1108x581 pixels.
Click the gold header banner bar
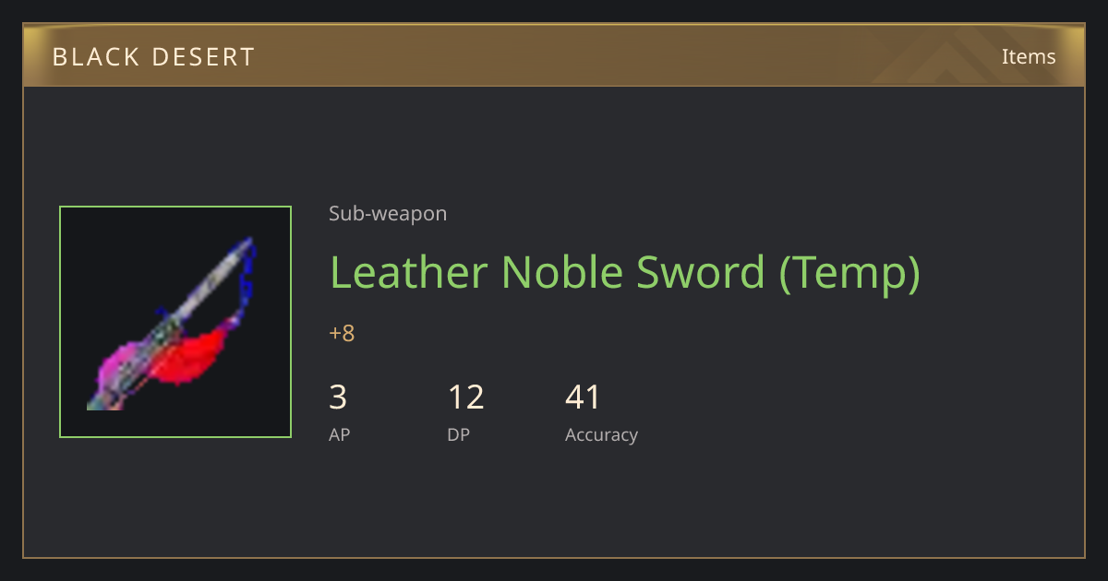(x=554, y=55)
